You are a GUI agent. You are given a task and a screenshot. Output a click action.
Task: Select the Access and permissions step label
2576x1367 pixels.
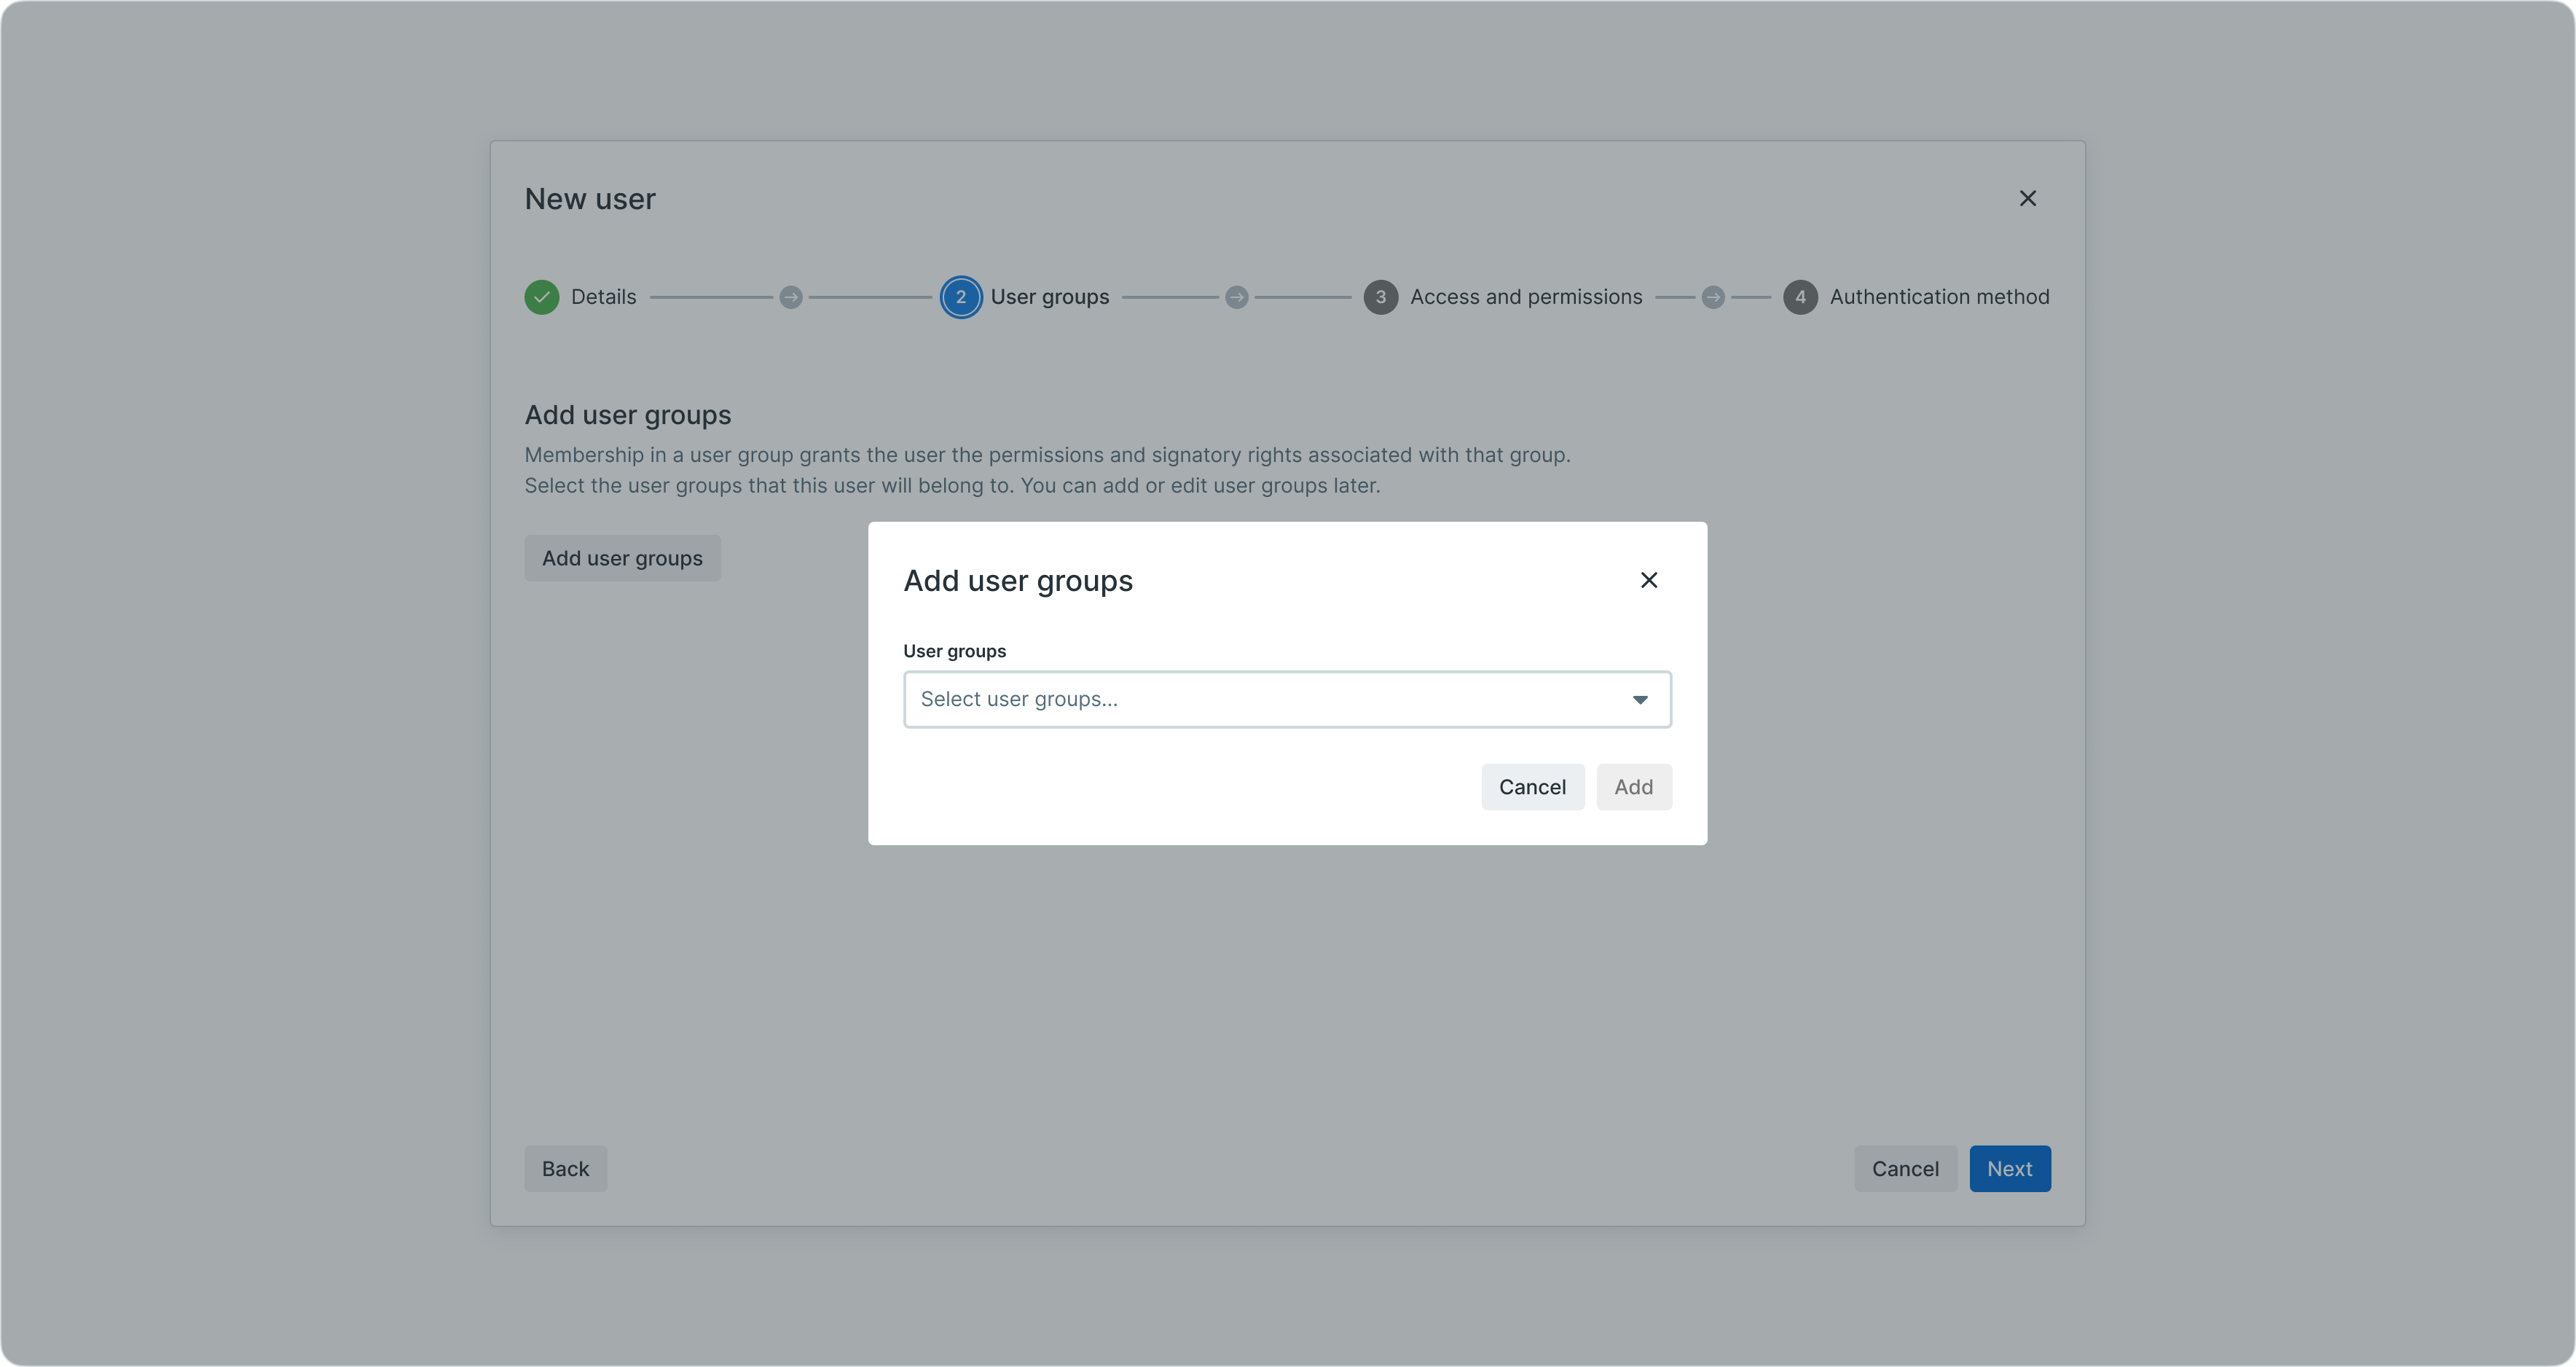tap(1525, 297)
